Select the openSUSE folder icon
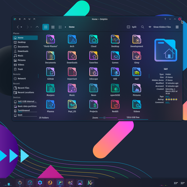 click(x=115, y=88)
